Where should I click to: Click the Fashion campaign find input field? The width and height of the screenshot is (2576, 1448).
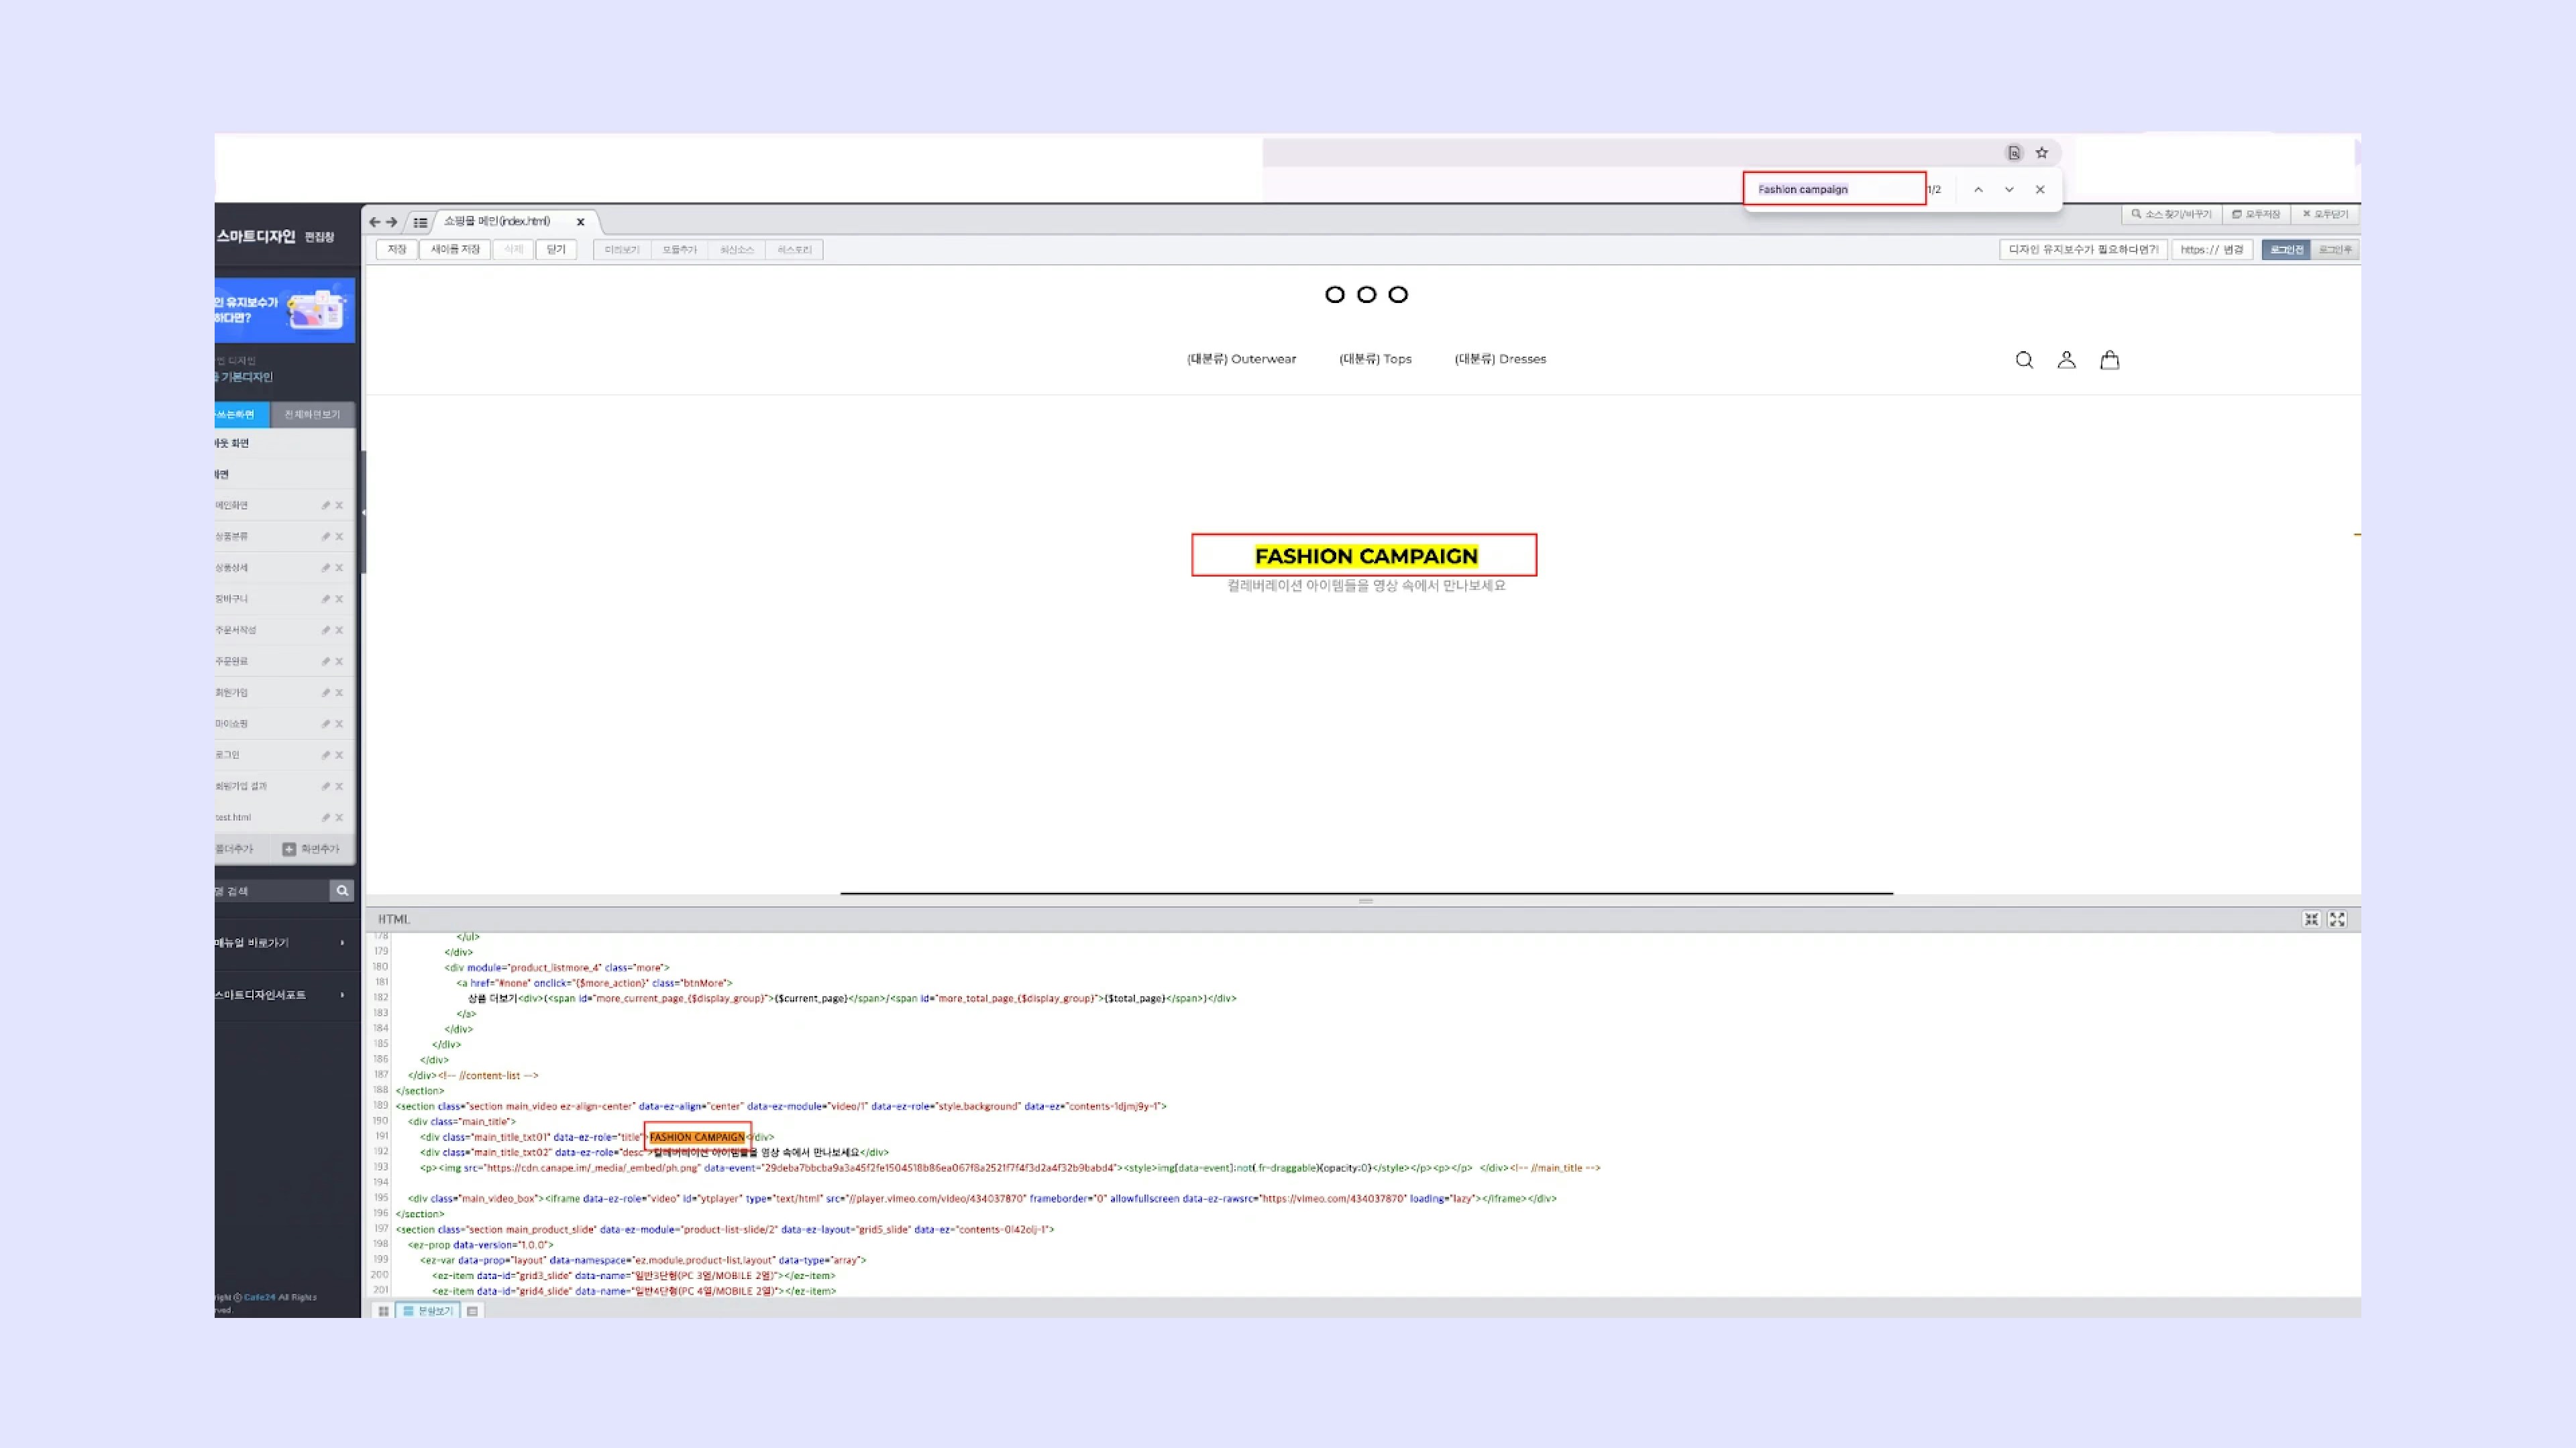[1833, 189]
